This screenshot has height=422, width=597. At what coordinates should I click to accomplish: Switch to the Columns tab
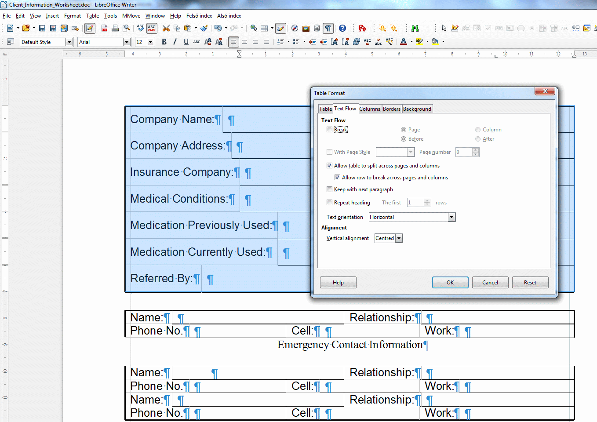370,109
